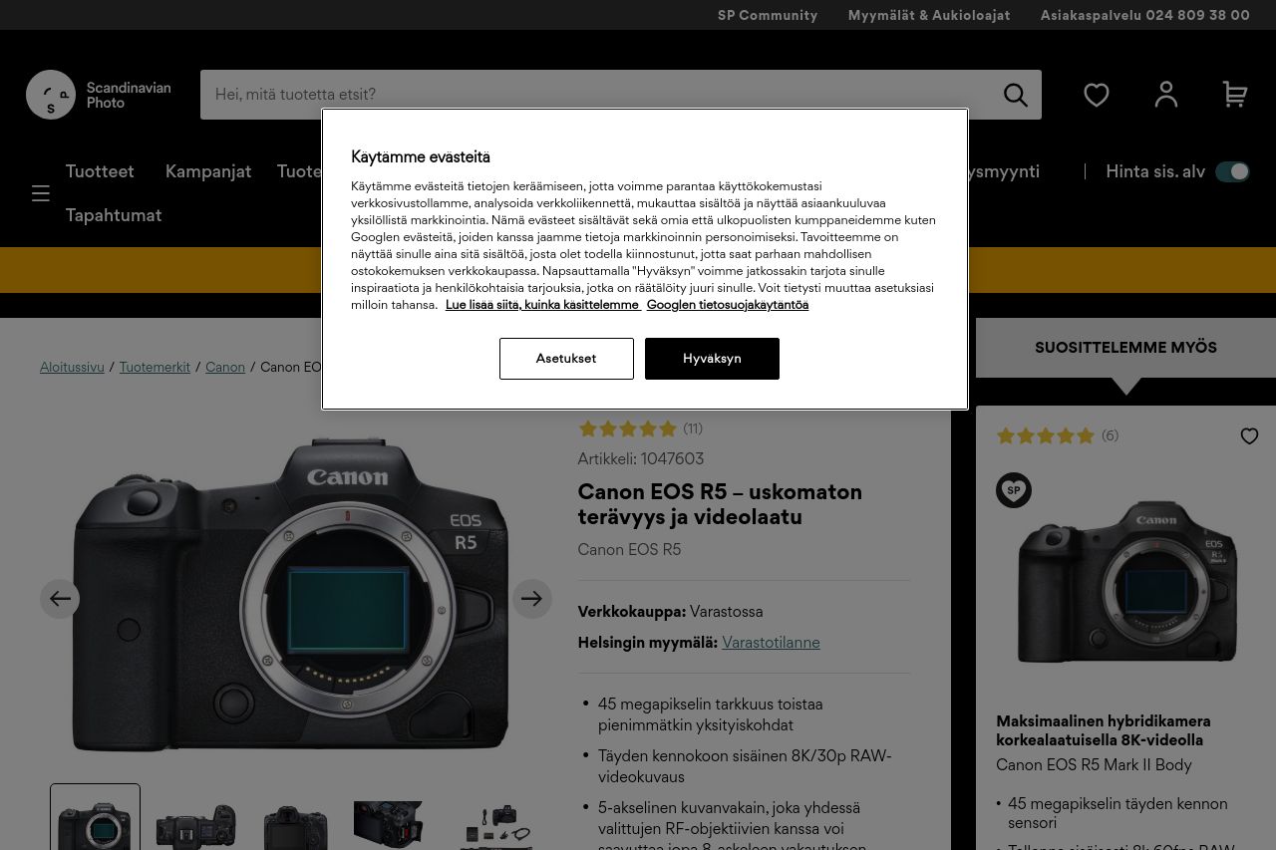This screenshot has width=1276, height=850.
Task: Accept cookies with Hyväksyn button
Action: pos(712,359)
